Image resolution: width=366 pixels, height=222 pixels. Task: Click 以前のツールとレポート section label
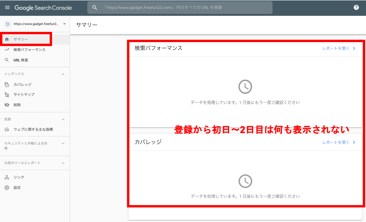point(22,163)
